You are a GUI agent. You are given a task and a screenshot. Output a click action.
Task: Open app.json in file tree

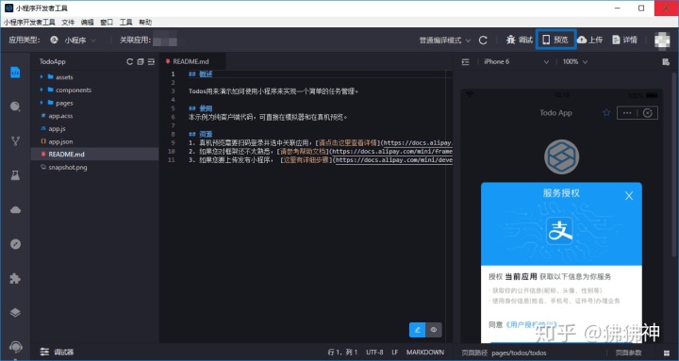coord(60,141)
